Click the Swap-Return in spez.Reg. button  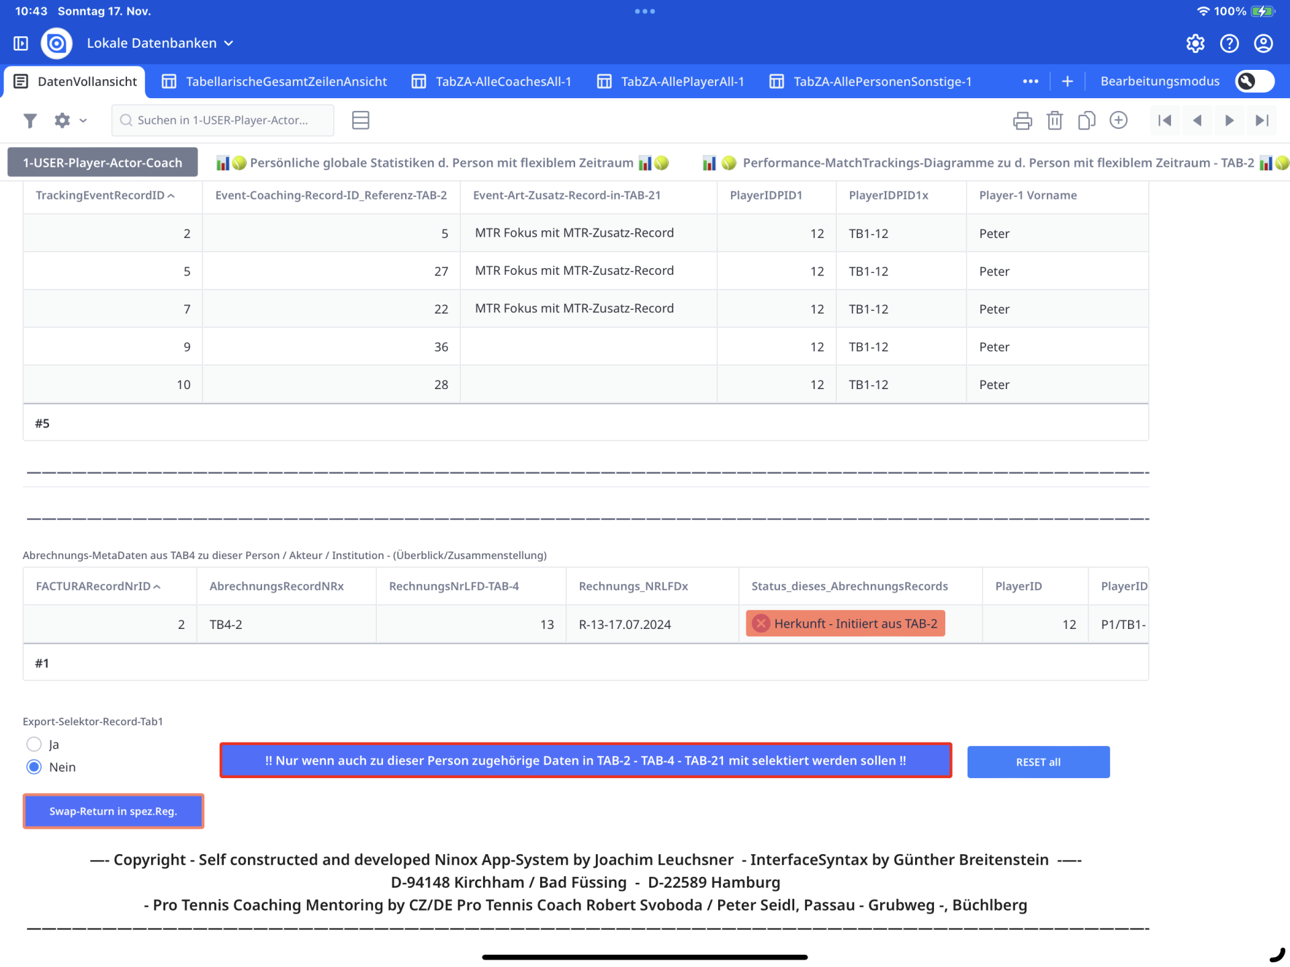click(113, 811)
